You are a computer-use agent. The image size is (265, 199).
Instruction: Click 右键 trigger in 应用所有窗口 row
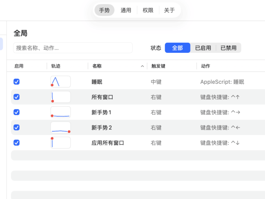(x=156, y=143)
